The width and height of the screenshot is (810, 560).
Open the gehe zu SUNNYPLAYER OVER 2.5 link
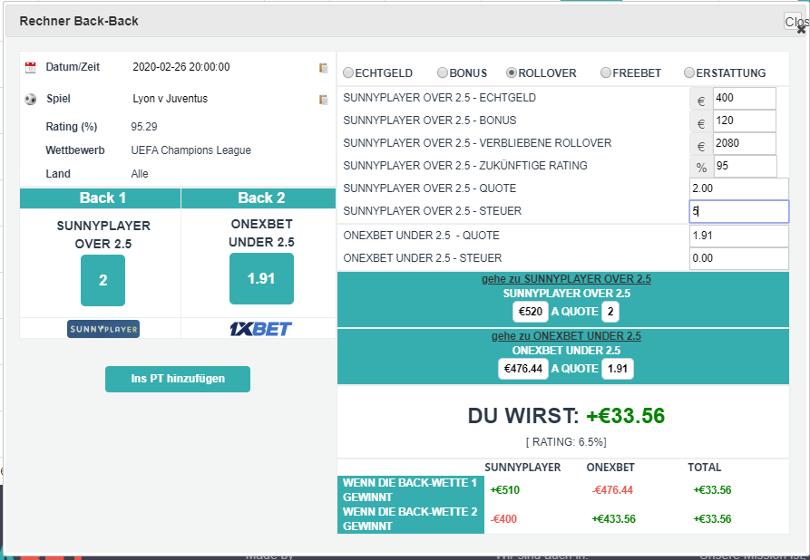[x=566, y=279]
